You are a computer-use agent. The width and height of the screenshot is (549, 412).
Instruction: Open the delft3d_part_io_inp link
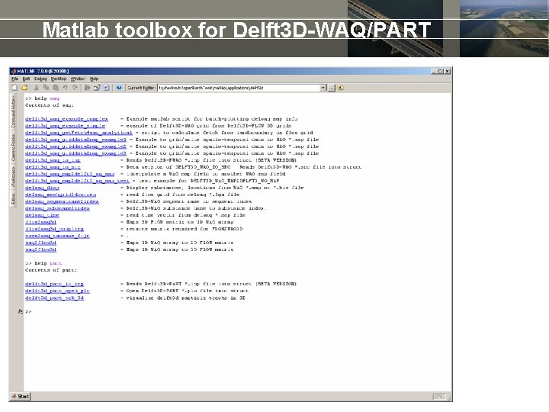tap(54, 284)
